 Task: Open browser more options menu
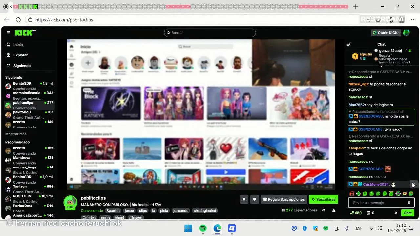(413, 20)
